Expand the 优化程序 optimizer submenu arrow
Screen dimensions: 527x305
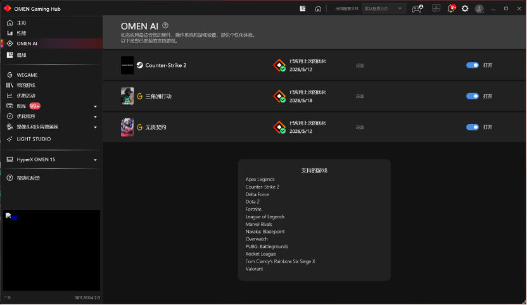[95, 117]
